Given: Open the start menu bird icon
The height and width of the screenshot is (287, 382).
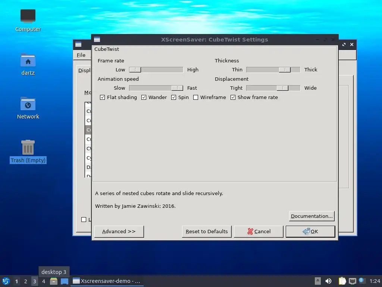Looking at the screenshot, I should [6, 281].
